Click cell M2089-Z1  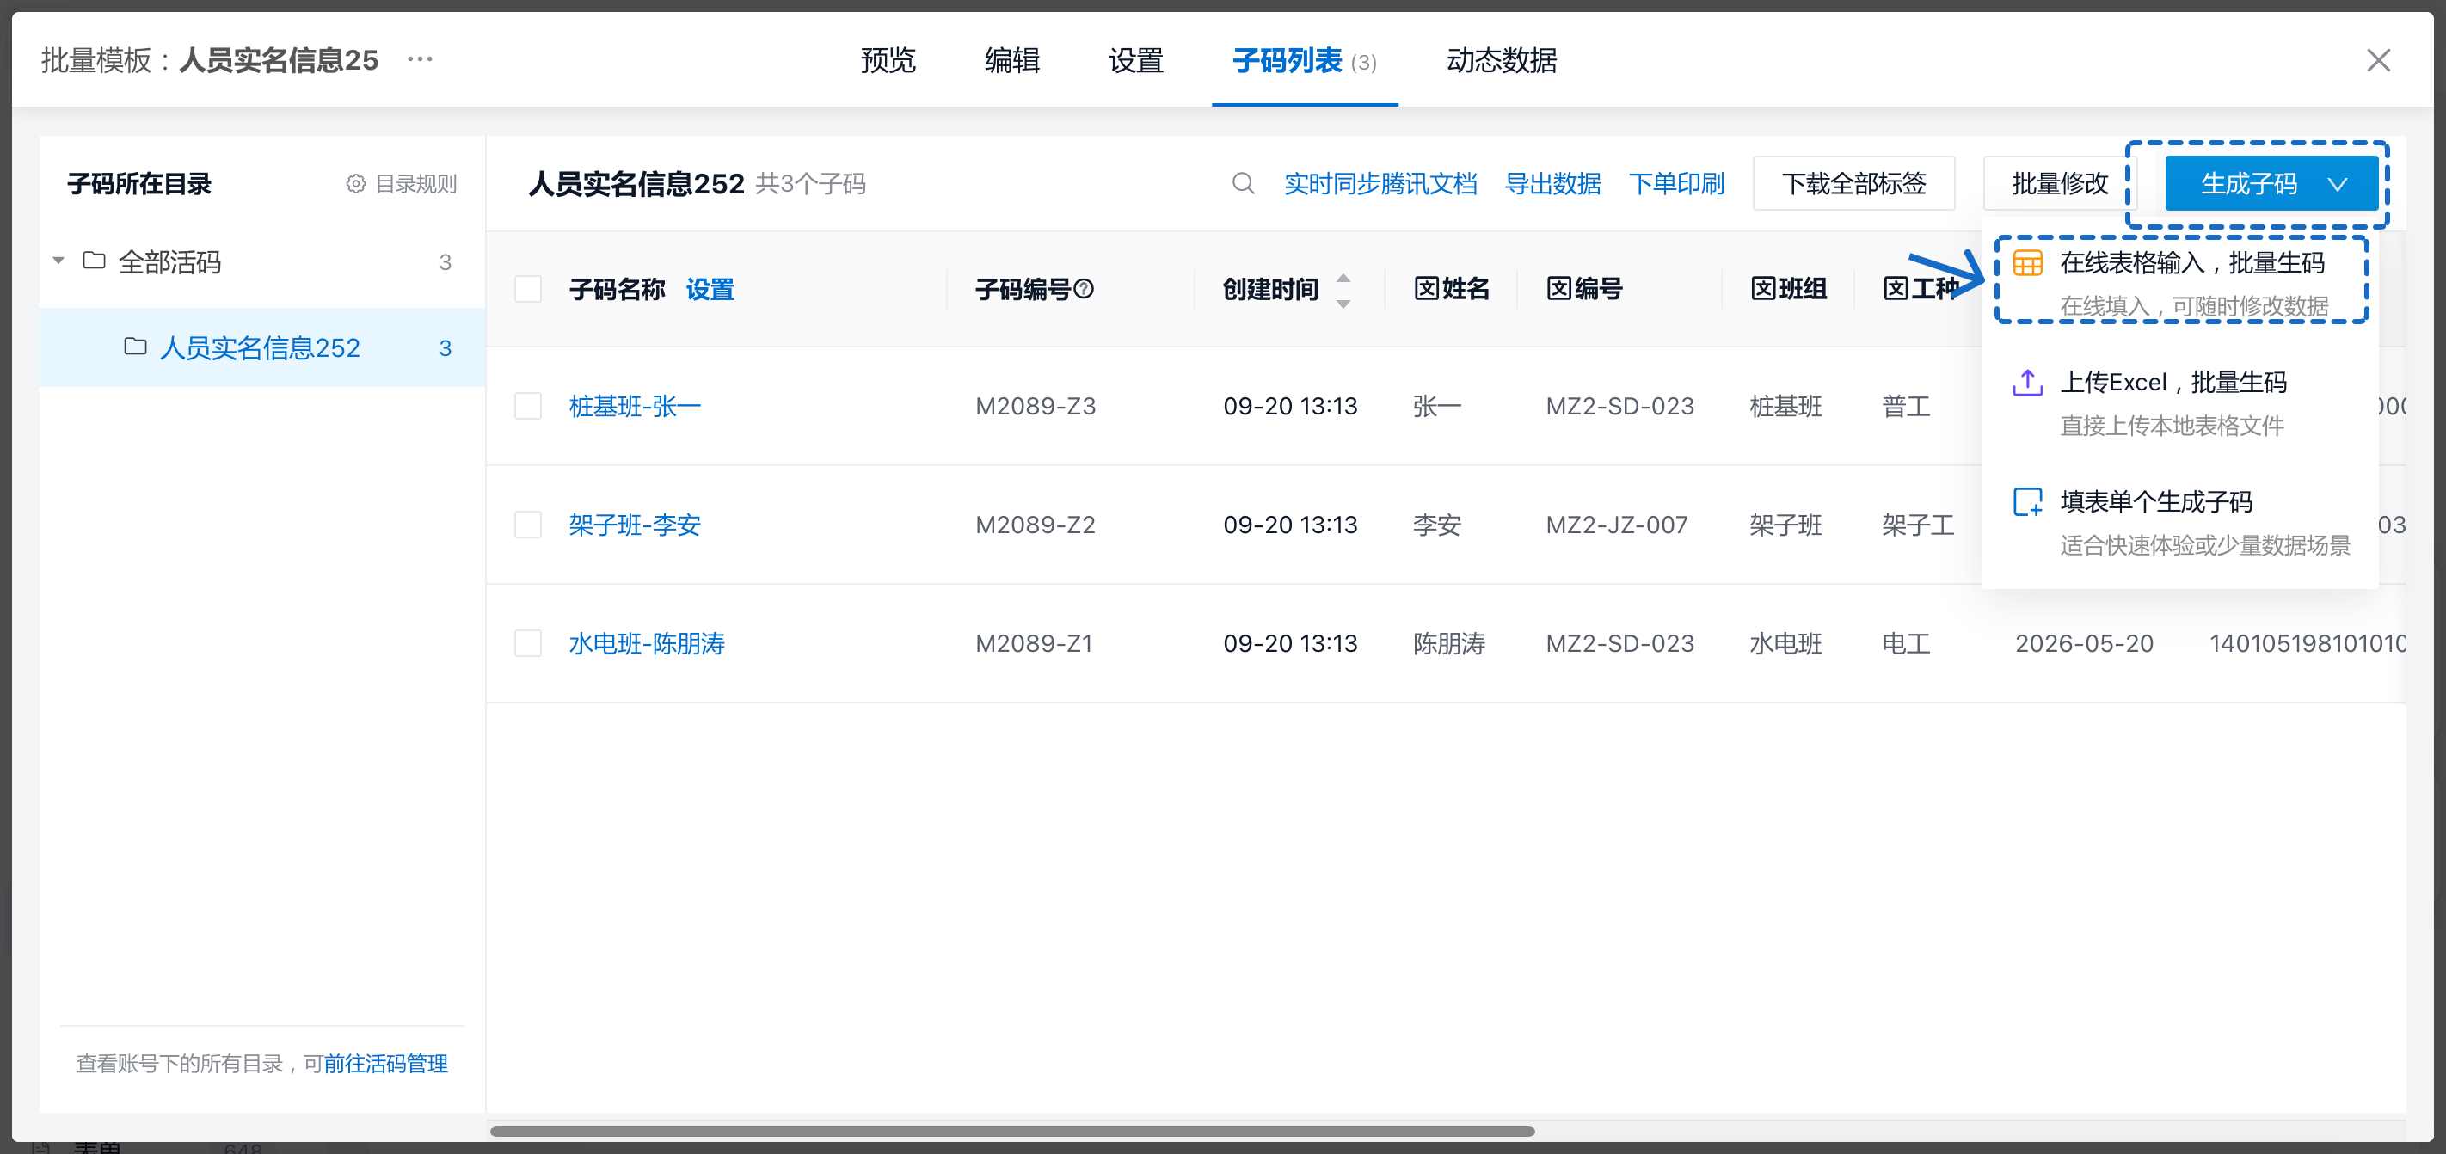point(1034,643)
